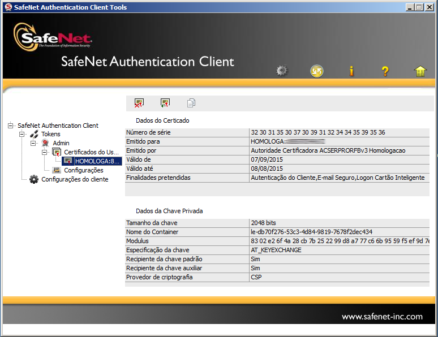Viewport: 438px width, 337px height.
Task: Click the yellow refresh icon
Action: click(317, 71)
